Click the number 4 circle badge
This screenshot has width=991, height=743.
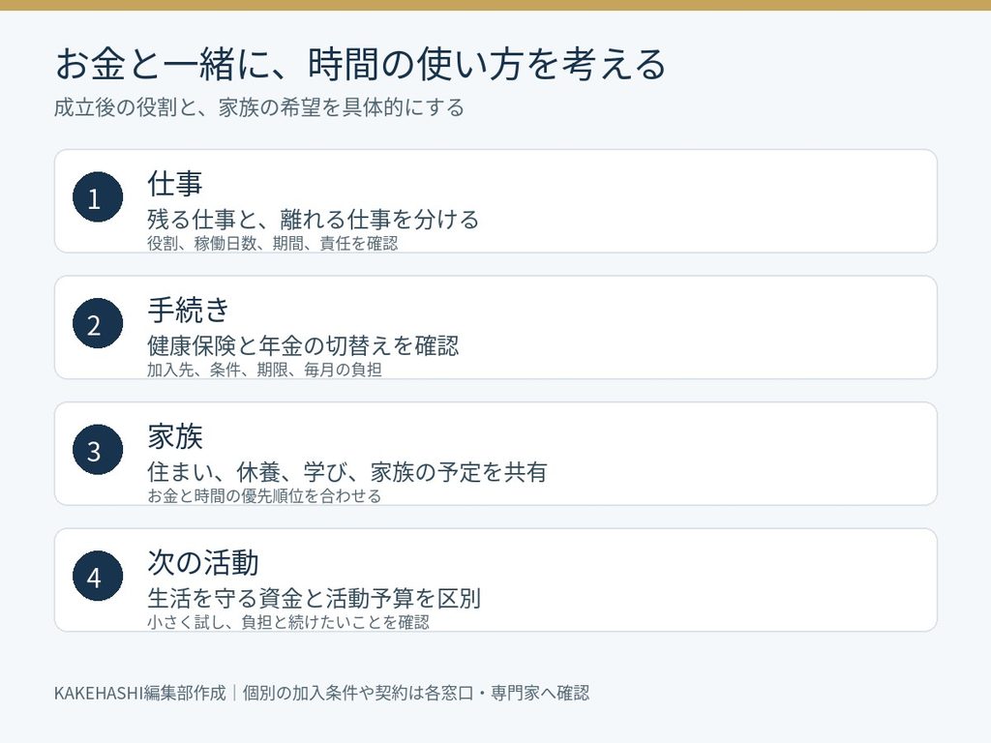[x=98, y=577]
